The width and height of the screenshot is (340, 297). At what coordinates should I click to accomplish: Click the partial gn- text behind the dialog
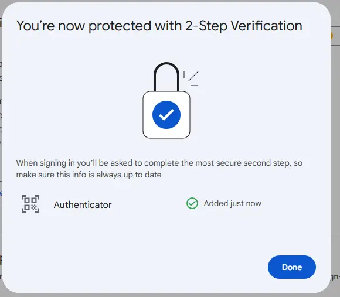[x=335, y=277]
